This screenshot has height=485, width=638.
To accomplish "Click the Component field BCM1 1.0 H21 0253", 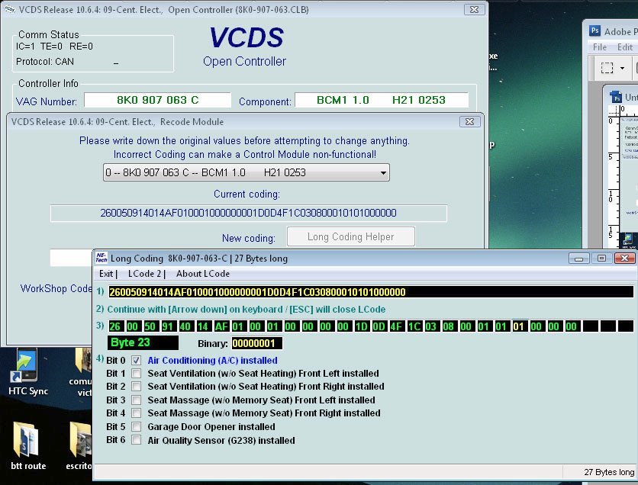I will [382, 100].
